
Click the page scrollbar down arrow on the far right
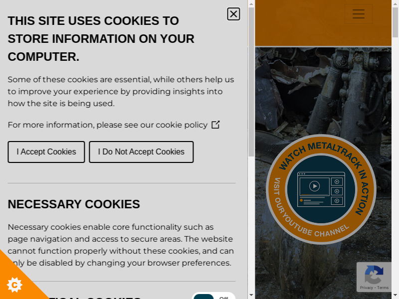pos(396,295)
